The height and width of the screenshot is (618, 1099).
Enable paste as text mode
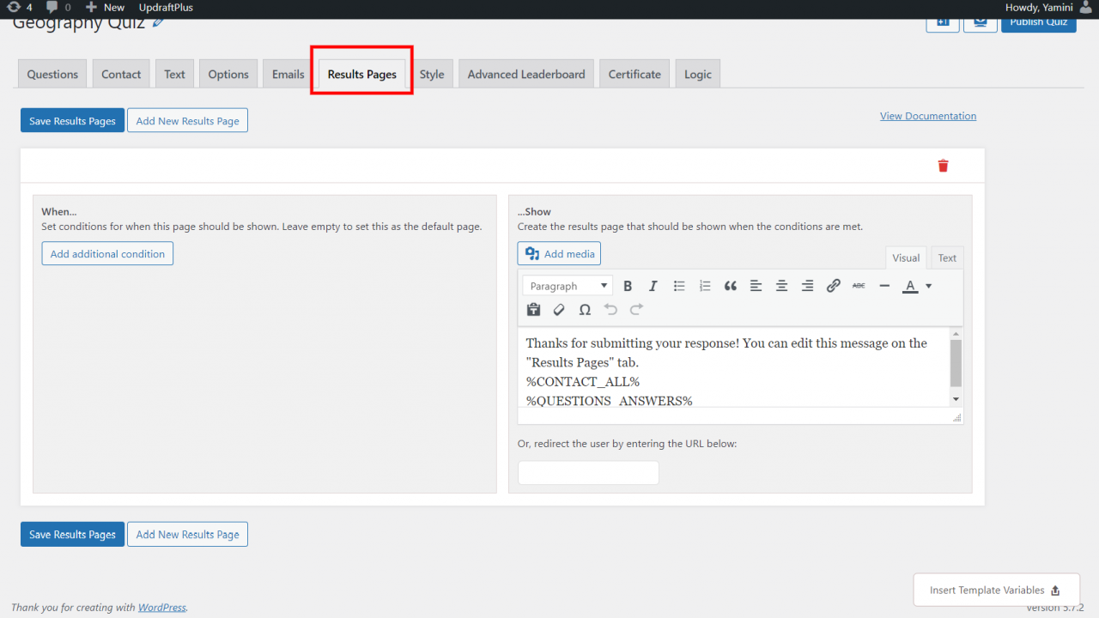533,309
